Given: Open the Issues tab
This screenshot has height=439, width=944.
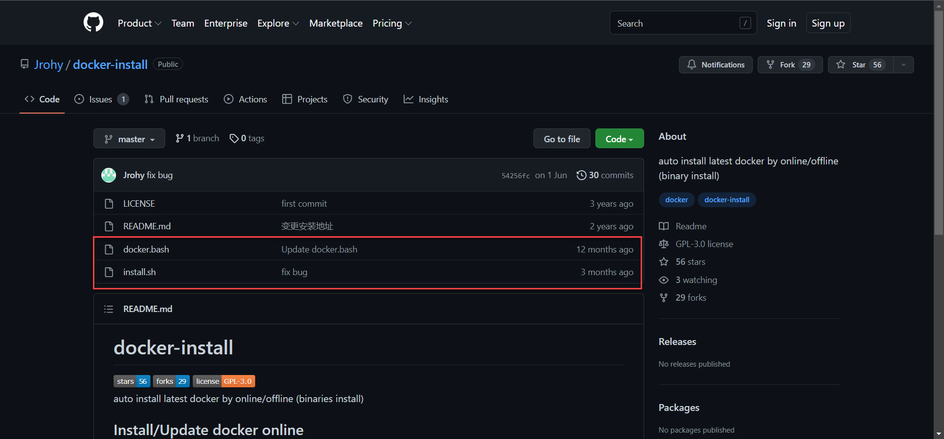Looking at the screenshot, I should [x=101, y=99].
